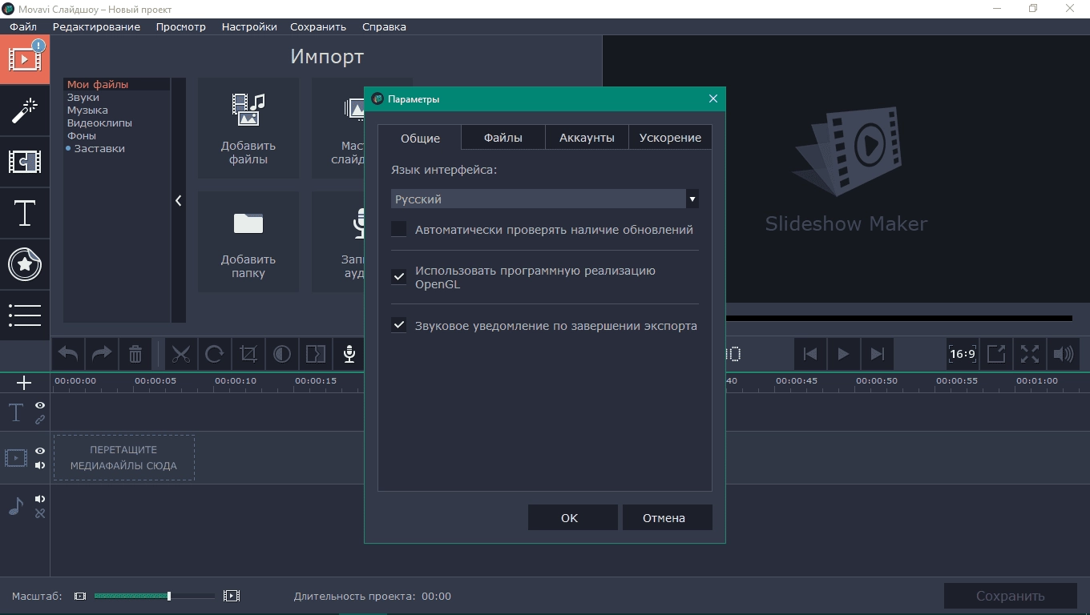Jump to next frame button
Image resolution: width=1090 pixels, height=615 pixels.
877,354
